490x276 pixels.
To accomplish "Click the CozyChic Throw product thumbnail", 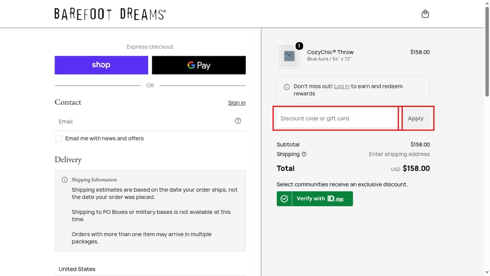I will [289, 56].
